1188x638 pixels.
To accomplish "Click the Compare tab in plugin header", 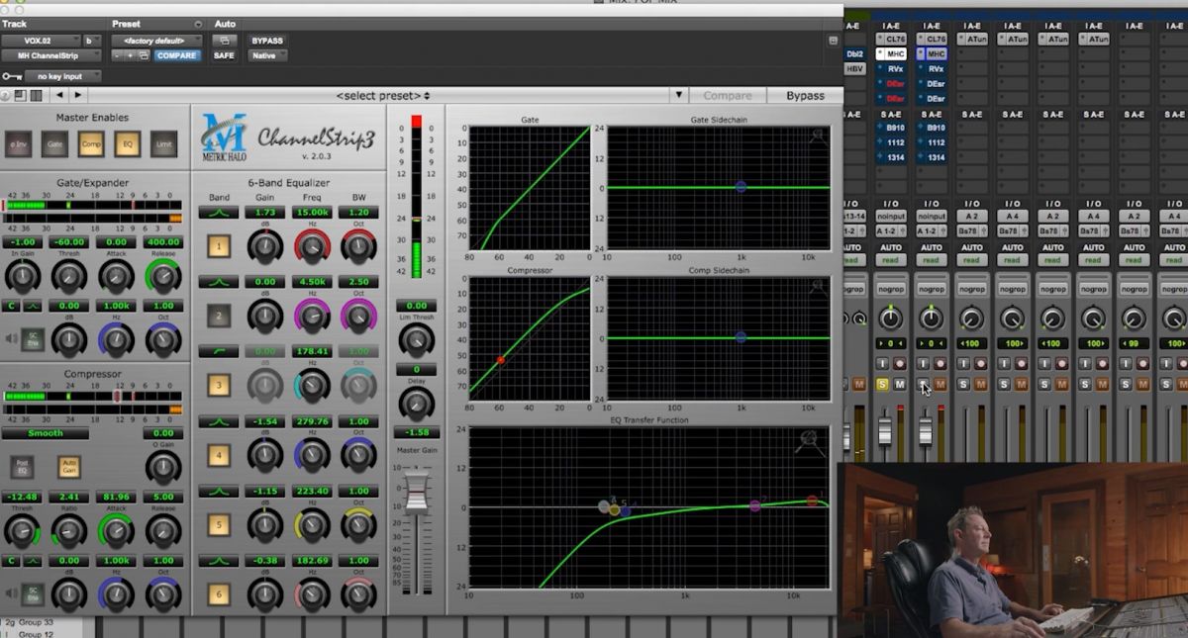I will [728, 95].
